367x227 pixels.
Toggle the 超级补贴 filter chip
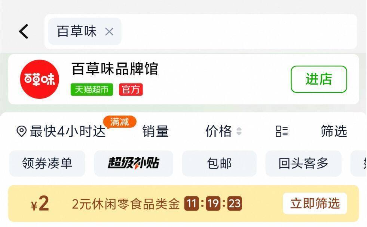[x=134, y=163]
